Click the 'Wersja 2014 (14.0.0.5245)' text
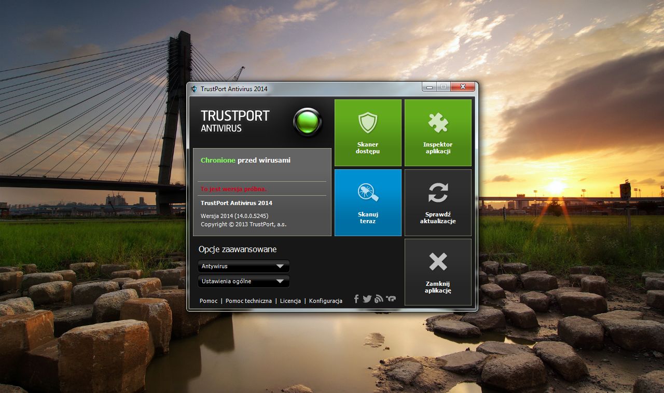The width and height of the screenshot is (664, 393). (x=234, y=215)
